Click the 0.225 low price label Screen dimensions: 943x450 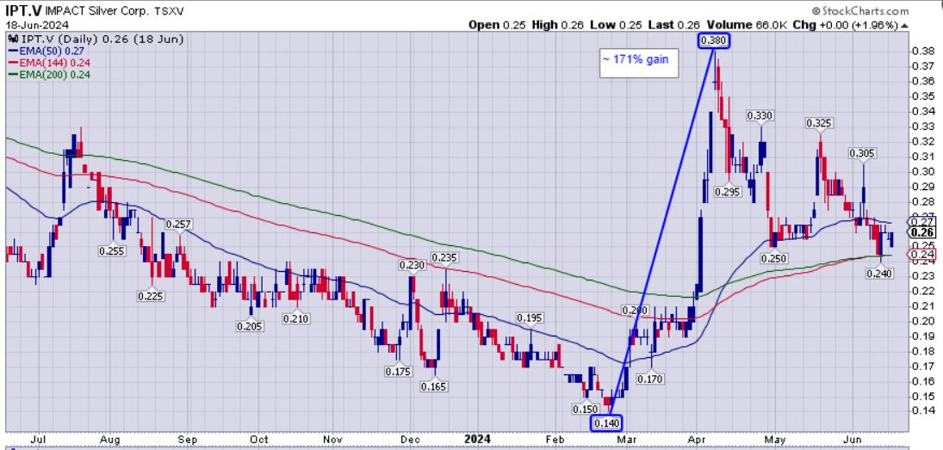(151, 296)
